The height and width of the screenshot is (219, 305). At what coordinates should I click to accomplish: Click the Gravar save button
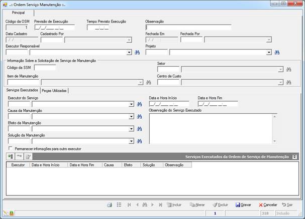[x=243, y=205]
